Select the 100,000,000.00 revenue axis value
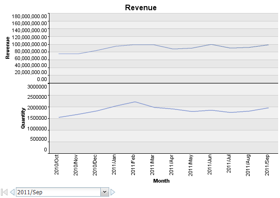280x198 pixels. click(x=29, y=44)
